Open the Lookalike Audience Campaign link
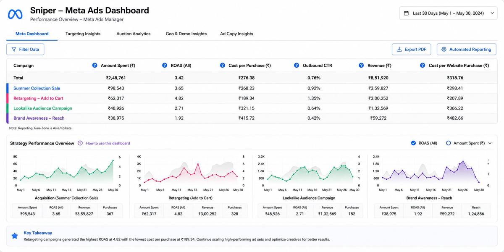 click(43, 108)
